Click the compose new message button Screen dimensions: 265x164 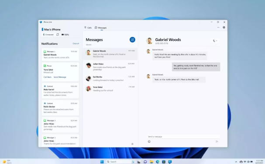(x=132, y=40)
